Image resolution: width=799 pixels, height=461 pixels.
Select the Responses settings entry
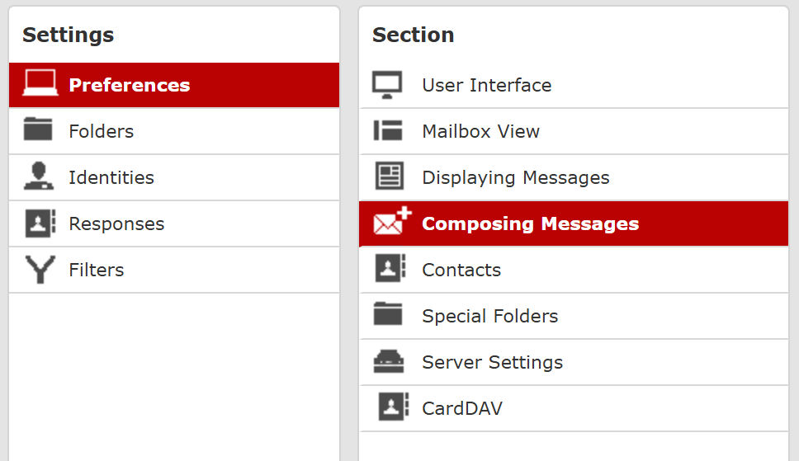174,224
